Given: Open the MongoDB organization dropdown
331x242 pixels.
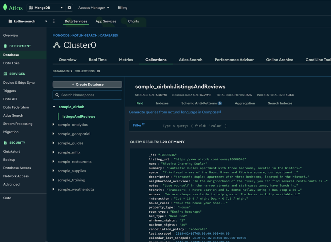Looking at the screenshot, I should click(x=46, y=8).
